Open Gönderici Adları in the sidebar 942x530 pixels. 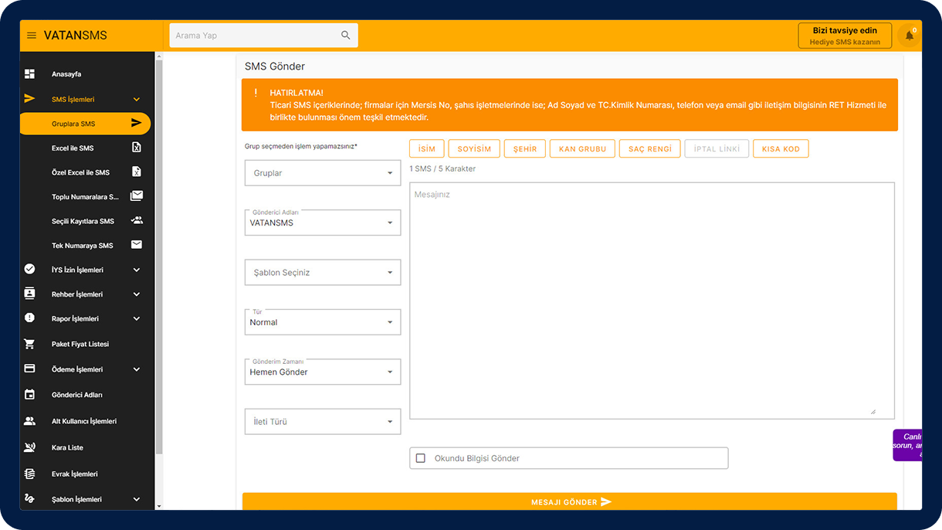point(76,395)
